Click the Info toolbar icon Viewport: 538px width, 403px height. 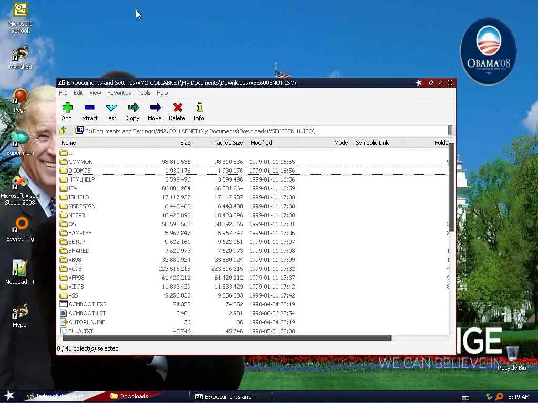[x=199, y=111]
